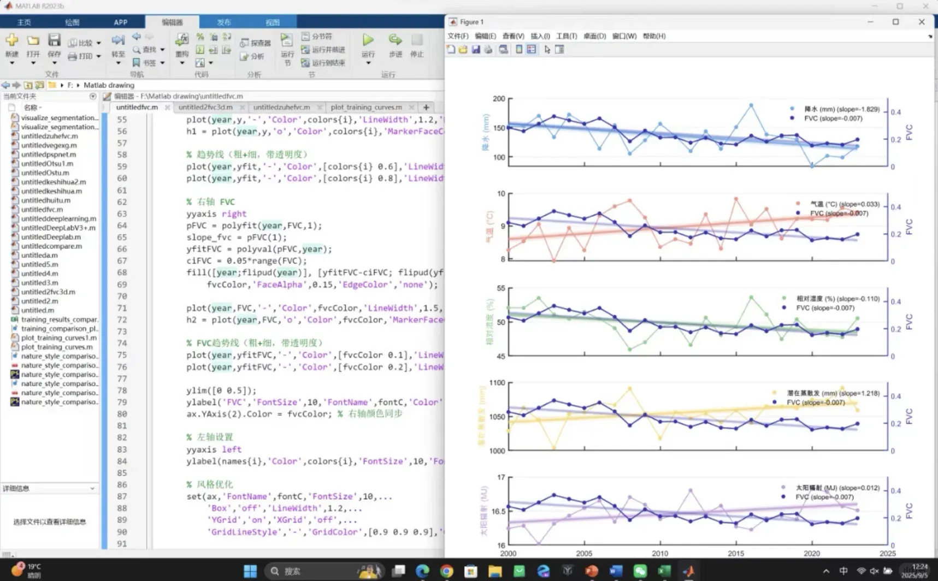Open the 工具(T) menu in Figure 1
This screenshot has width=938, height=581.
click(x=567, y=36)
